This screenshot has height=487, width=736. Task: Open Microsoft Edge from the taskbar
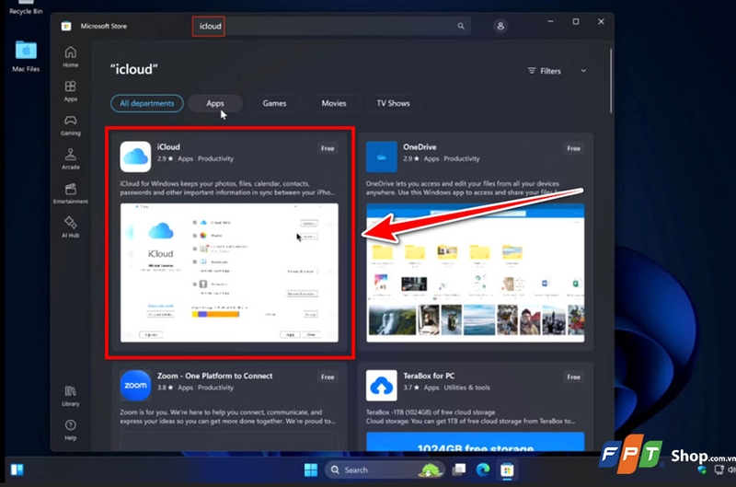[x=482, y=470]
